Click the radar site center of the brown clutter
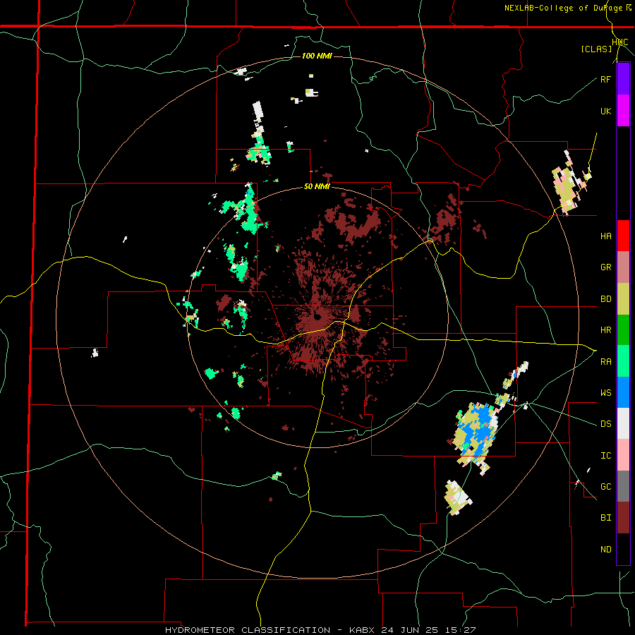This screenshot has height=635, width=635. point(317,316)
